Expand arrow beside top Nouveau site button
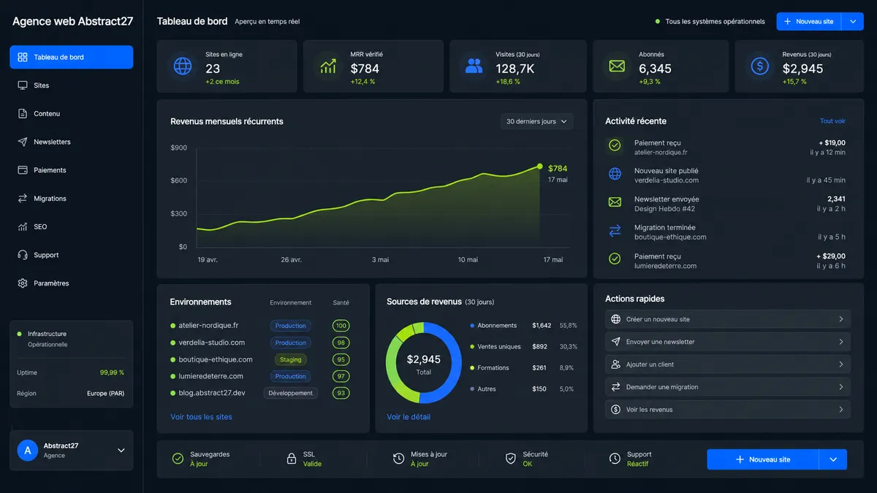The image size is (877, 493). click(x=853, y=22)
